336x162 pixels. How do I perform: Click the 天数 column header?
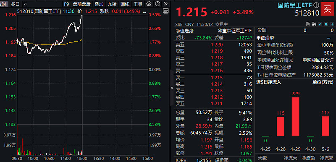click(x=262, y=158)
